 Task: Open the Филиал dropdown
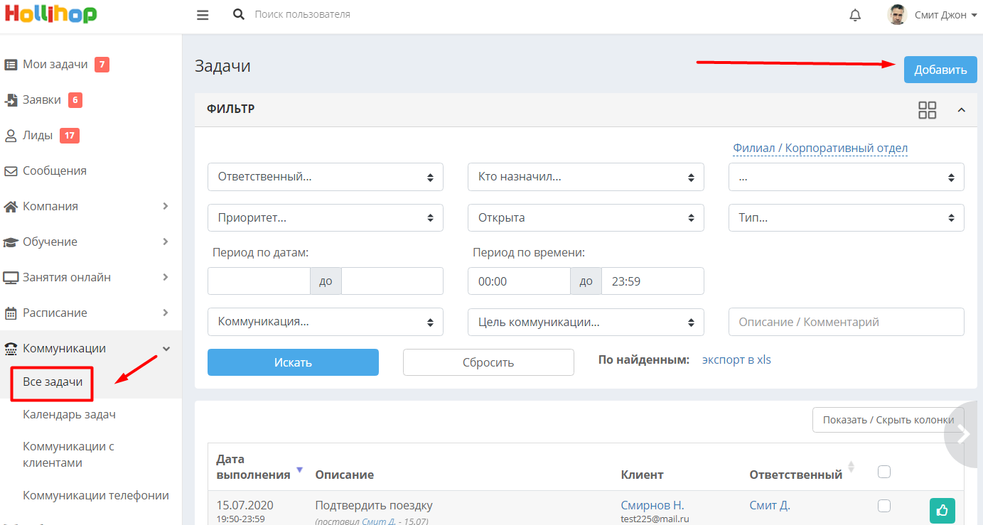[x=847, y=177]
